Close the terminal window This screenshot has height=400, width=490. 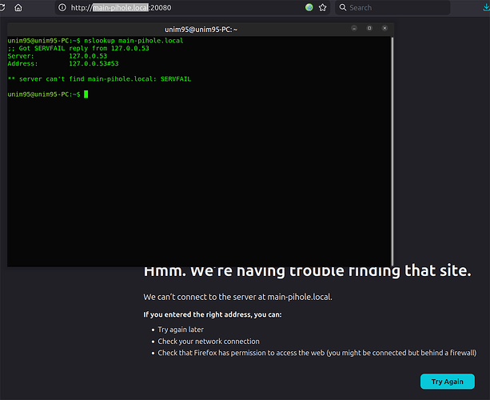(384, 28)
